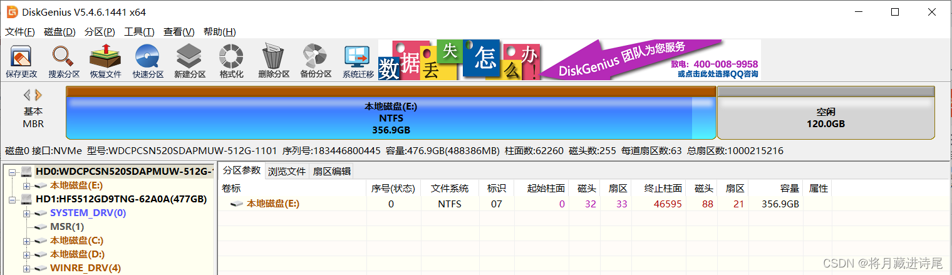
Task: Expand 本地磁盘(E:) under HD0
Action: click(26, 185)
